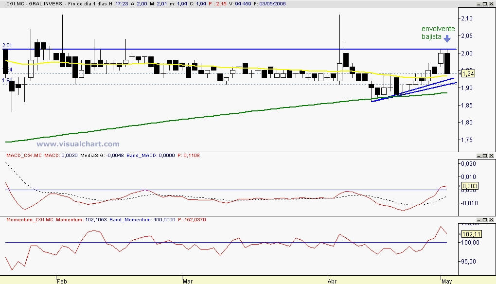Click the Abr month marker on time axis
The height and width of the screenshot is (284, 496).
(332, 281)
